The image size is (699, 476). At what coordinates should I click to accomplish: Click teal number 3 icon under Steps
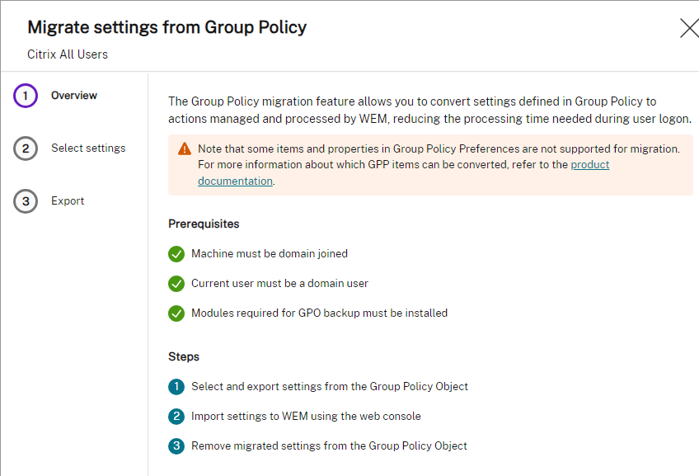click(x=176, y=446)
